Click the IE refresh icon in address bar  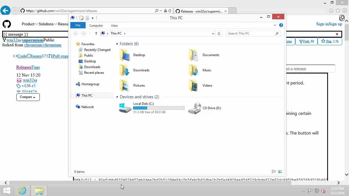point(170,11)
